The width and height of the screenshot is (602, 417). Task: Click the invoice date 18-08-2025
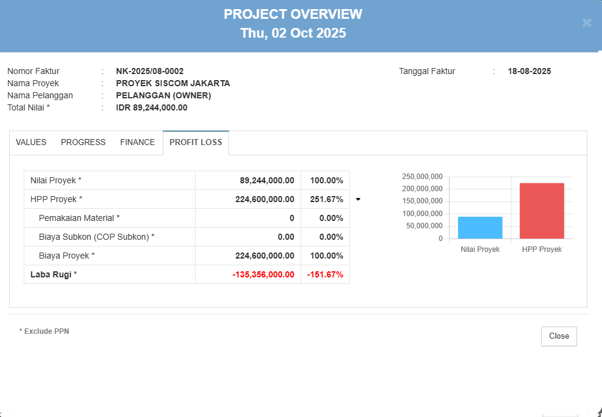[x=529, y=71]
